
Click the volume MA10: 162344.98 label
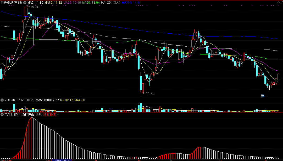tap(73, 100)
